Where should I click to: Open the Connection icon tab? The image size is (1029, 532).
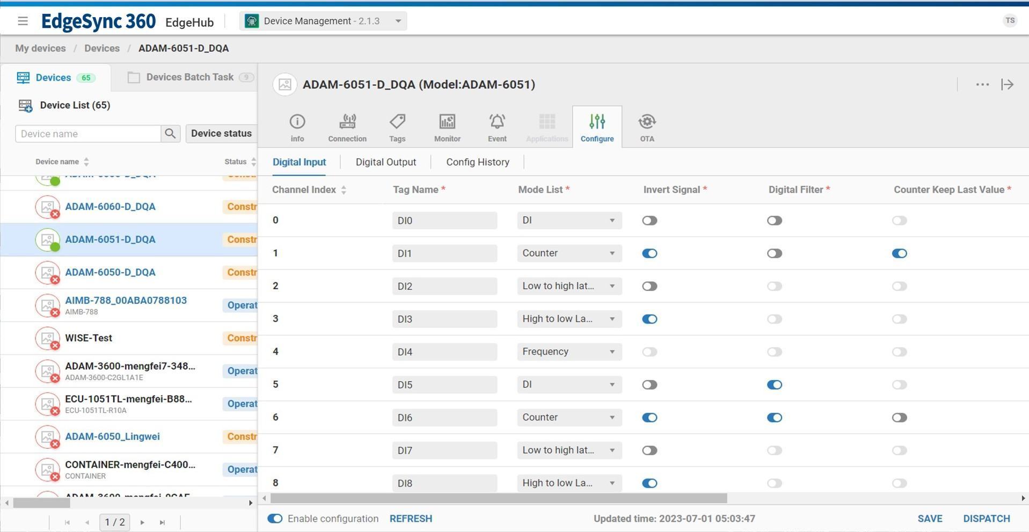[347, 127]
